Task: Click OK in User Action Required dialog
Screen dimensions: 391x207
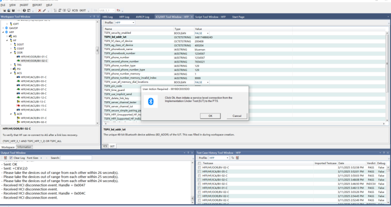Action: [x=210, y=116]
